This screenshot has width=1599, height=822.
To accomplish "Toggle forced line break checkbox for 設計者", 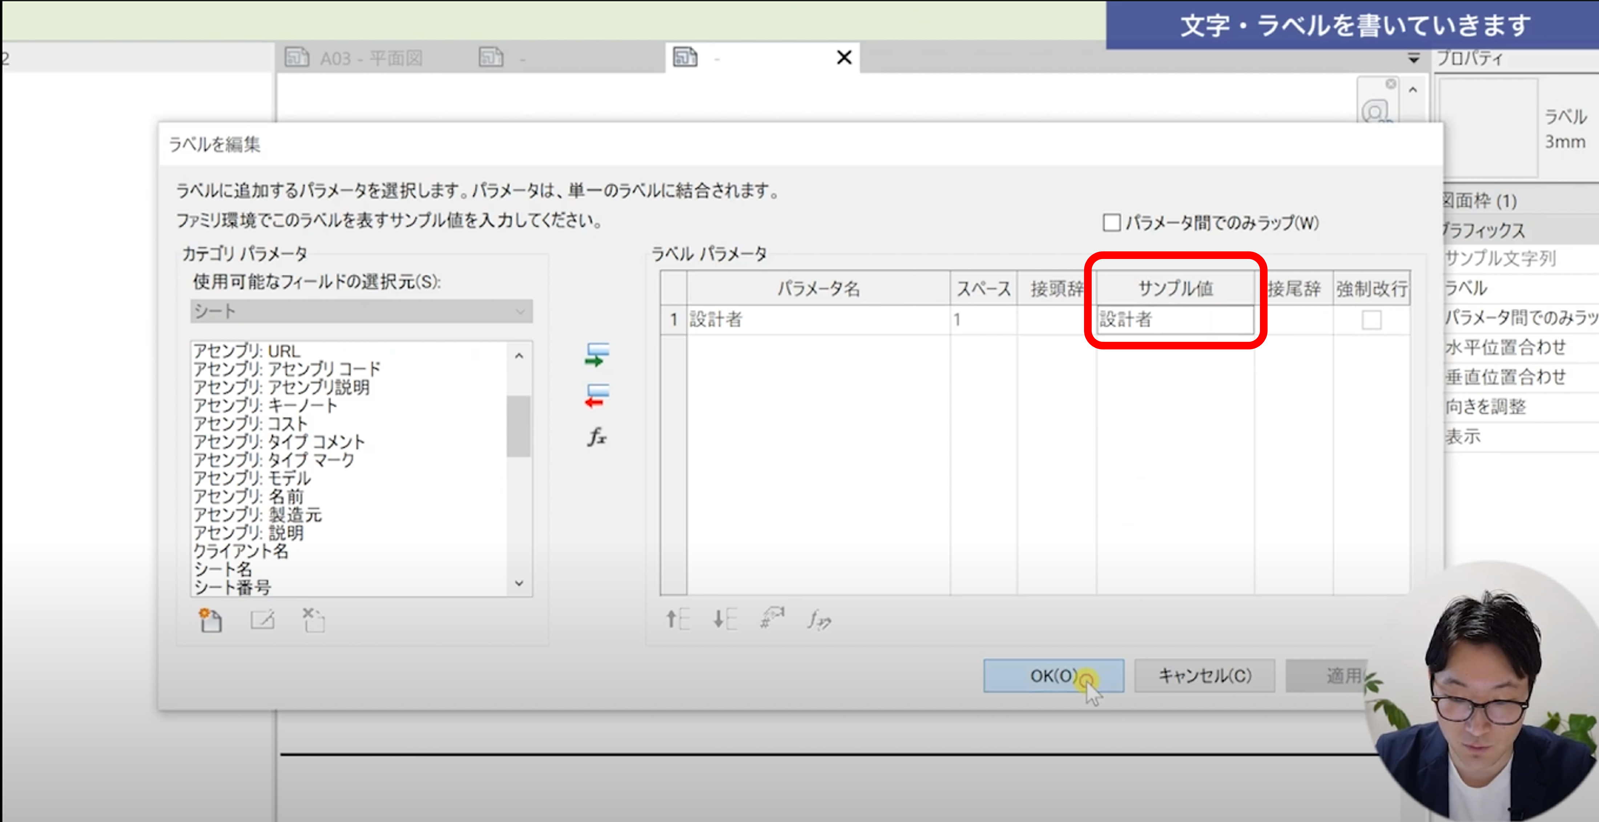I will (1371, 320).
